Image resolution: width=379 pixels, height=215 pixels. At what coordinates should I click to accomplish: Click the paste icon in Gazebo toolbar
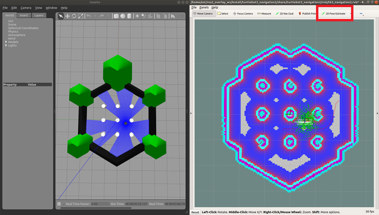pos(165,16)
